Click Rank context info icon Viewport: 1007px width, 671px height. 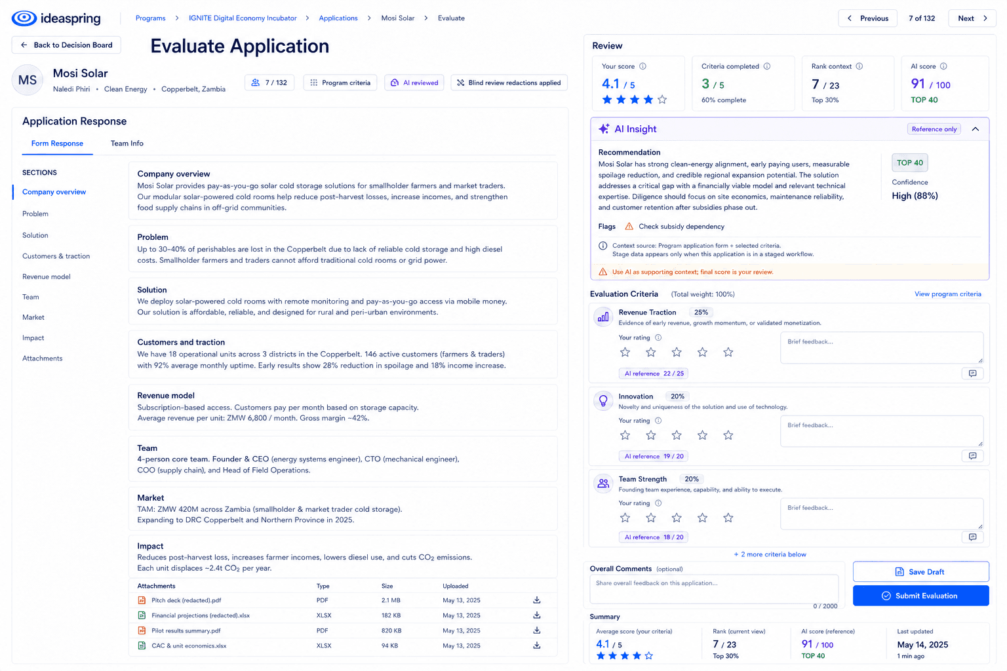(x=859, y=66)
